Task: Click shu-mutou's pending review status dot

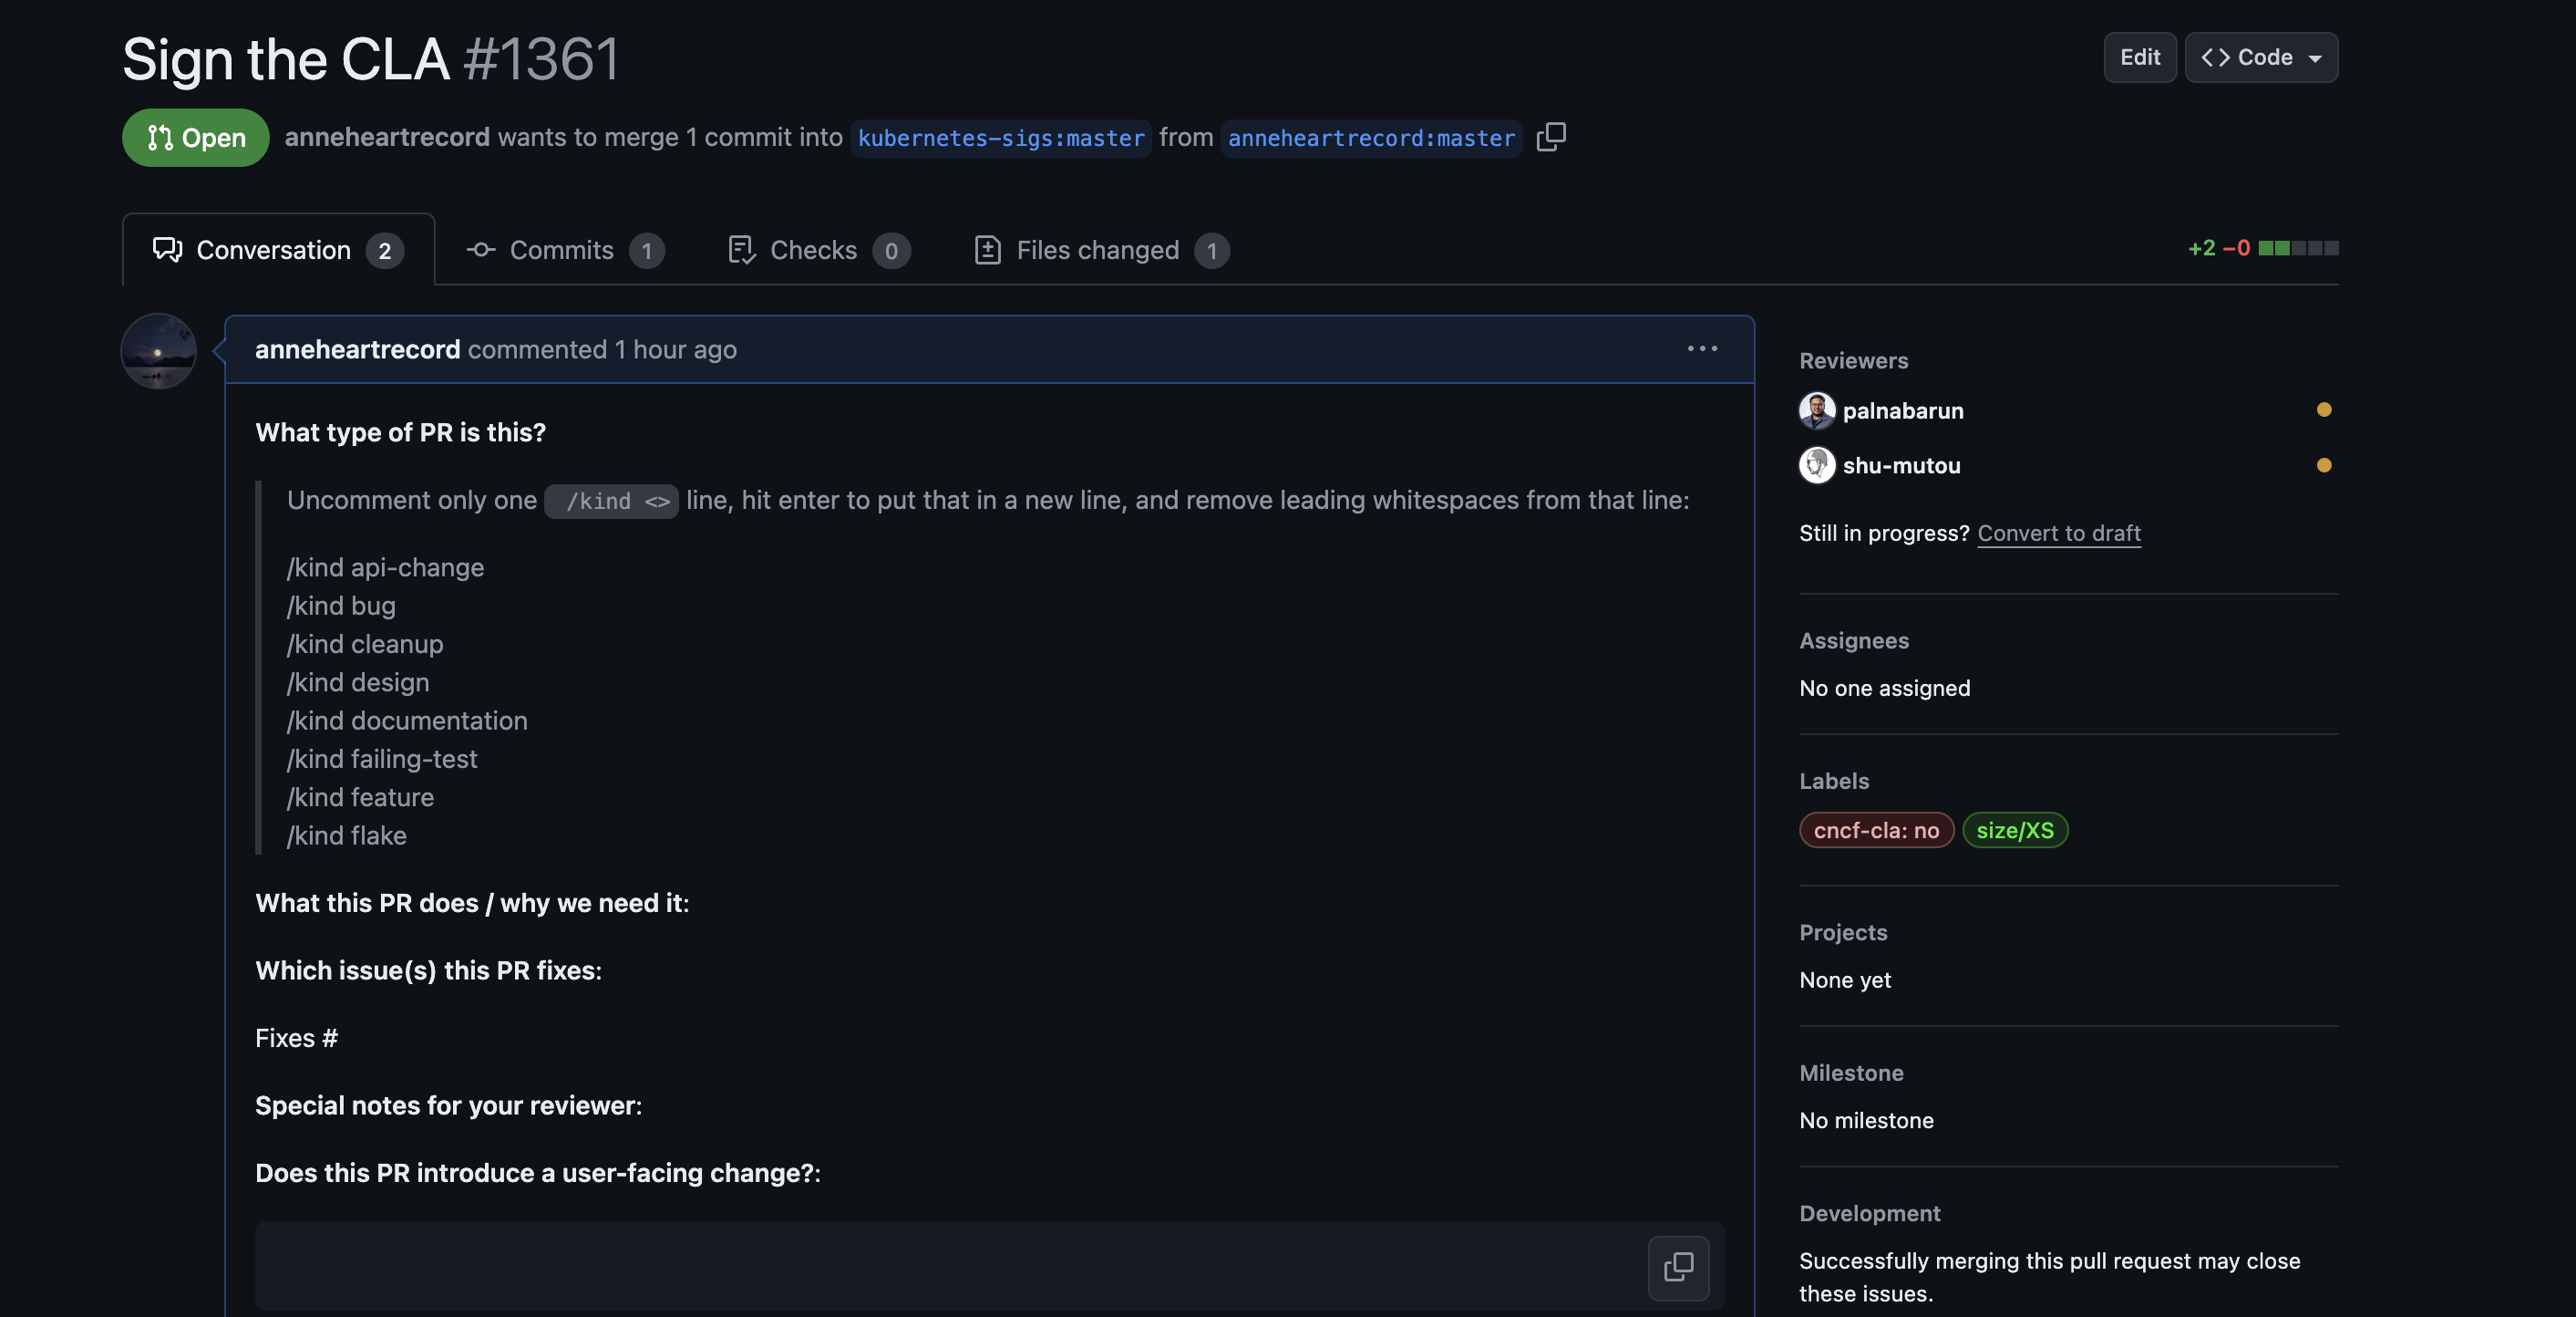Action: [2323, 465]
